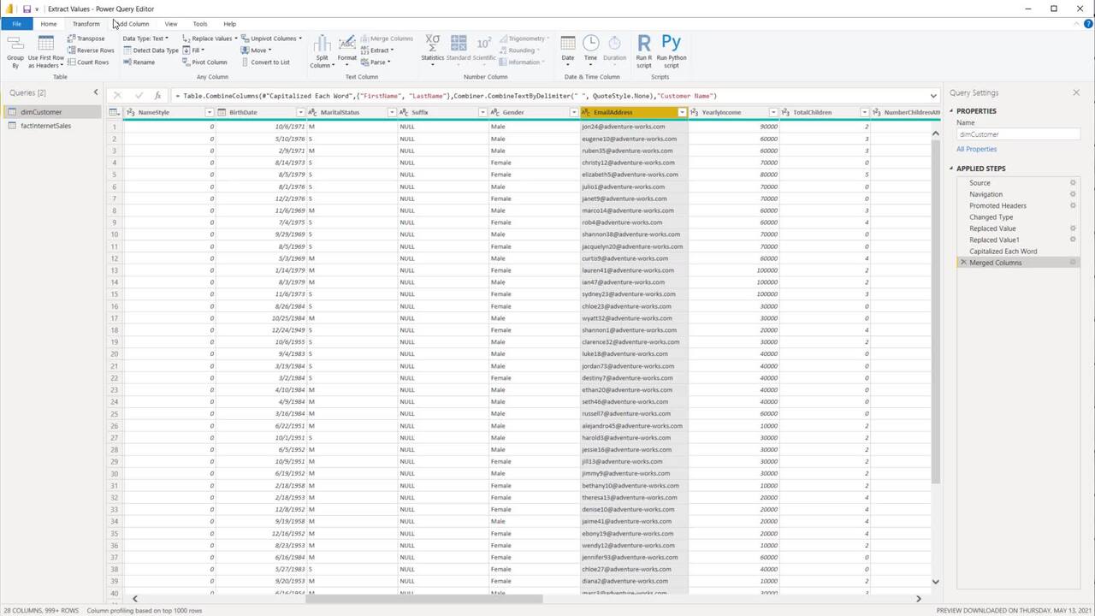
Task: Select the Capitalized Each Word step
Action: [1003, 252]
